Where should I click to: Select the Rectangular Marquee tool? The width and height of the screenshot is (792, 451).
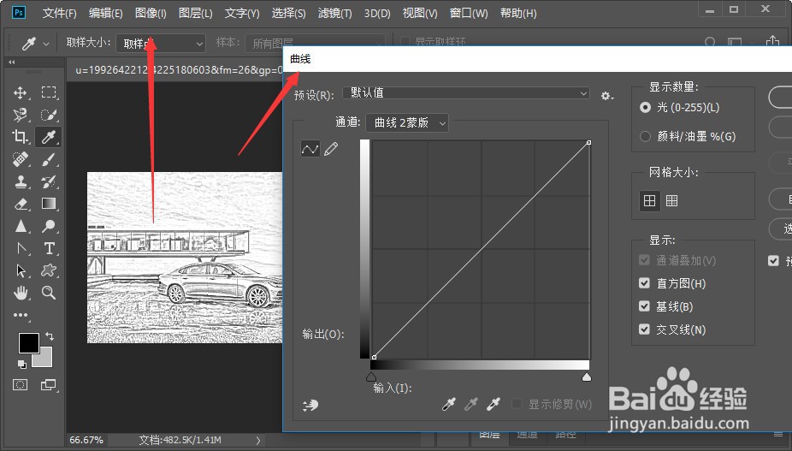click(49, 92)
